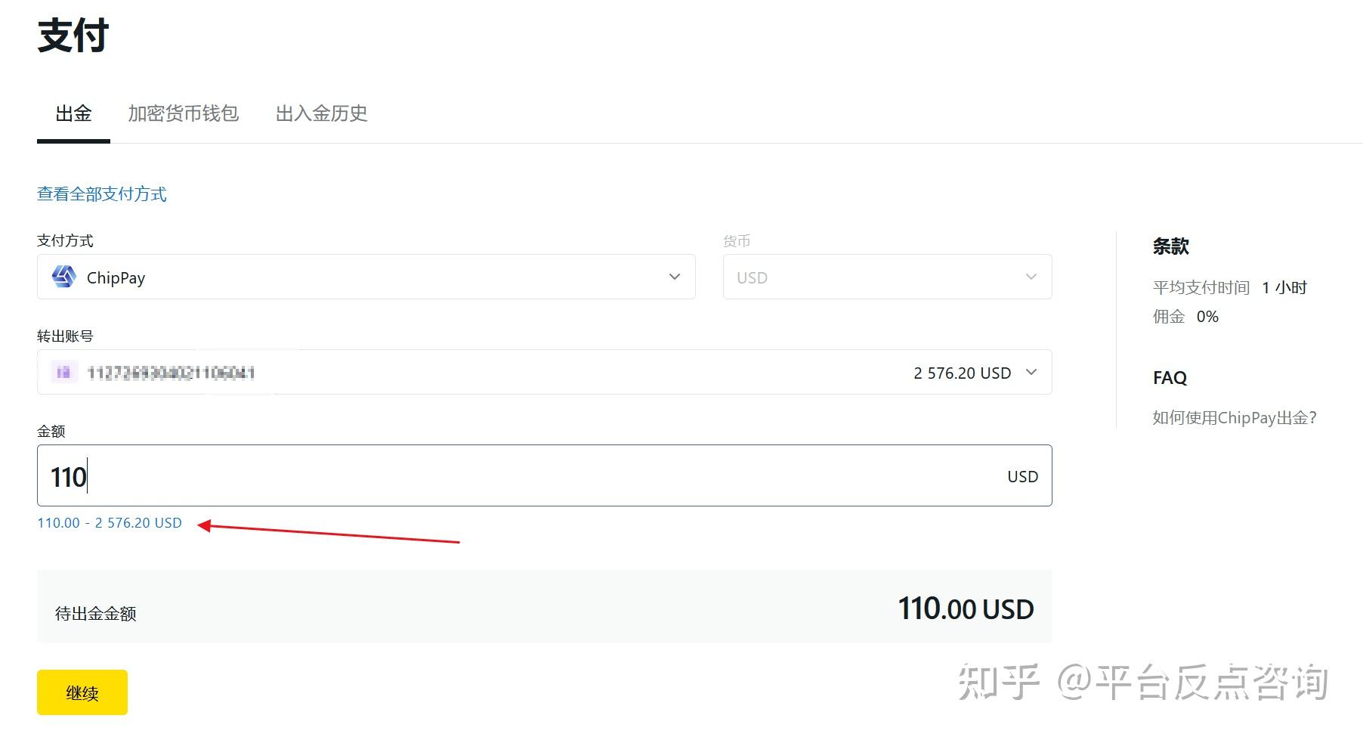The width and height of the screenshot is (1363, 737).
Task: Expand the 转出账号 account selector
Action: [x=544, y=372]
